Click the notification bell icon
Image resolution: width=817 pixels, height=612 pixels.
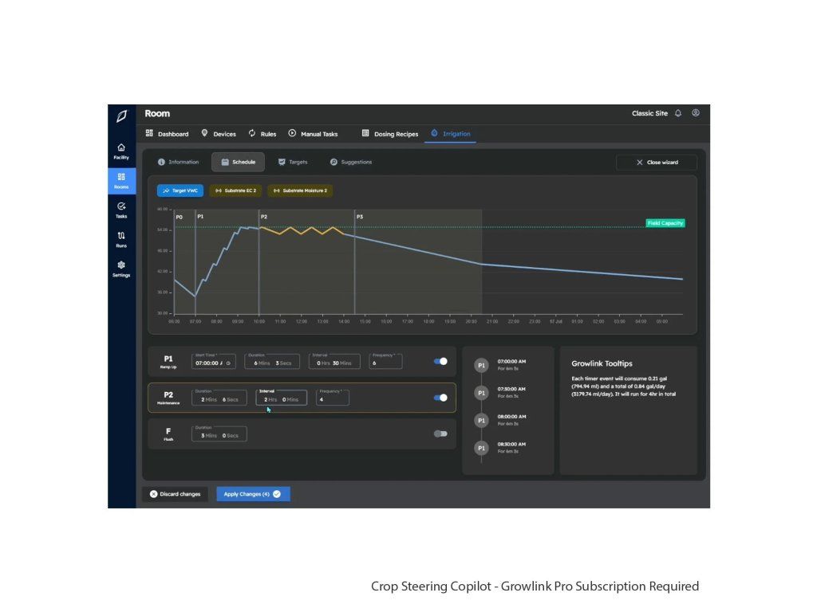(678, 113)
